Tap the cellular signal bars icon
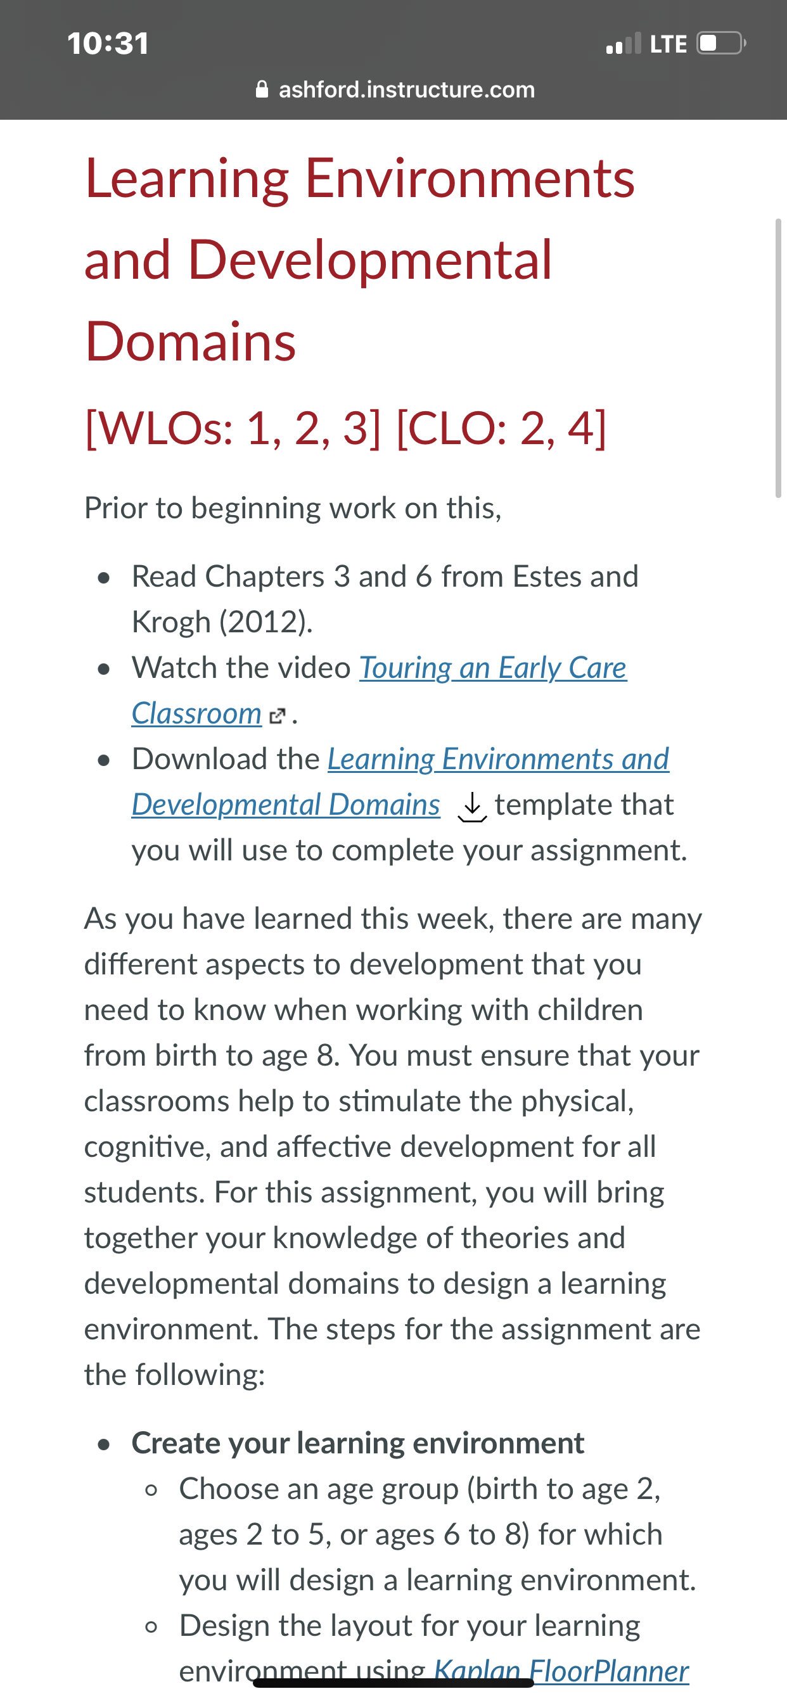Image resolution: width=787 pixels, height=1703 pixels. tap(624, 43)
